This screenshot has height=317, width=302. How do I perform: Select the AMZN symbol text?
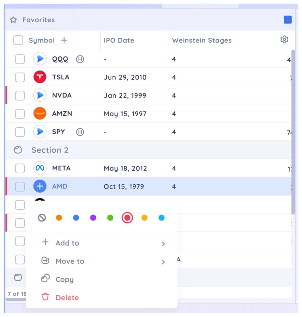click(x=62, y=114)
